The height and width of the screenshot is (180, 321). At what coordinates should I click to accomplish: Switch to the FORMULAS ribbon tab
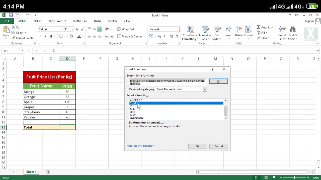(80, 21)
